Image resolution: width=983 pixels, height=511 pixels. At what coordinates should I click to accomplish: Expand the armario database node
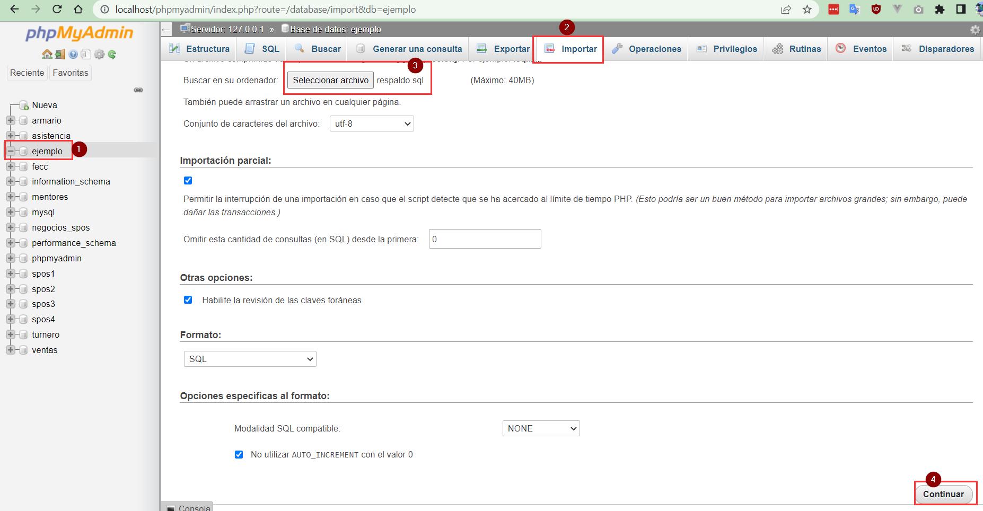(x=10, y=120)
